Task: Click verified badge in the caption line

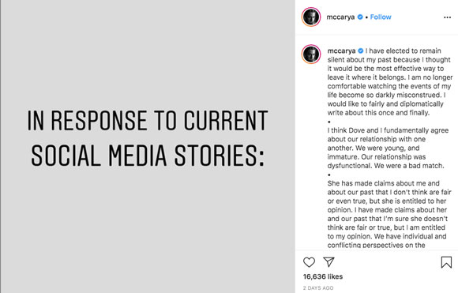Action: 360,51
